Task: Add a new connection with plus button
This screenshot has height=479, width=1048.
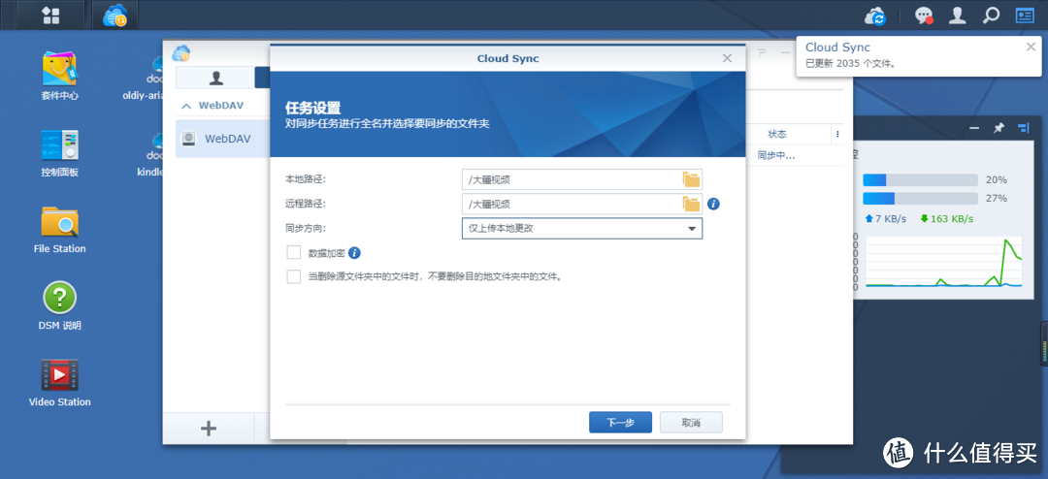Action: [x=209, y=429]
